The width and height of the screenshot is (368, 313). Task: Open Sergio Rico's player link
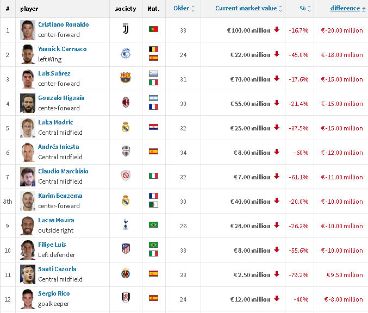point(54,293)
